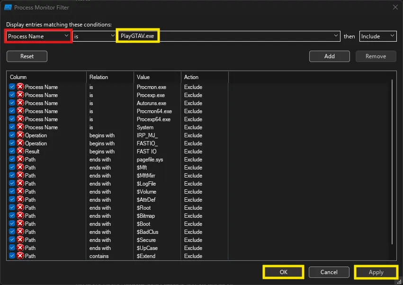The height and width of the screenshot is (285, 403).
Task: Click the 'contains' relation cell
Action: [x=99, y=256]
